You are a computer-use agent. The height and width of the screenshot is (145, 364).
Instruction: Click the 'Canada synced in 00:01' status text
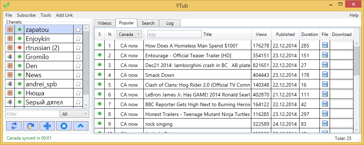point(29,138)
